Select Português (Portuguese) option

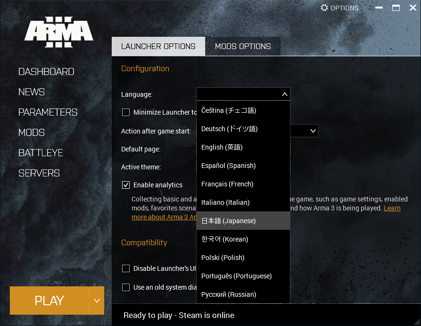[x=243, y=276]
